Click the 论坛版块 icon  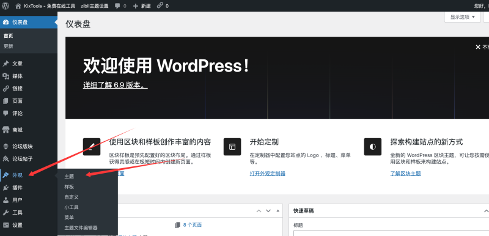pos(6,146)
